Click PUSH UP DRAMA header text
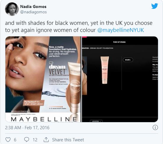The width and height of the screenshot is (163, 144). click(119, 42)
